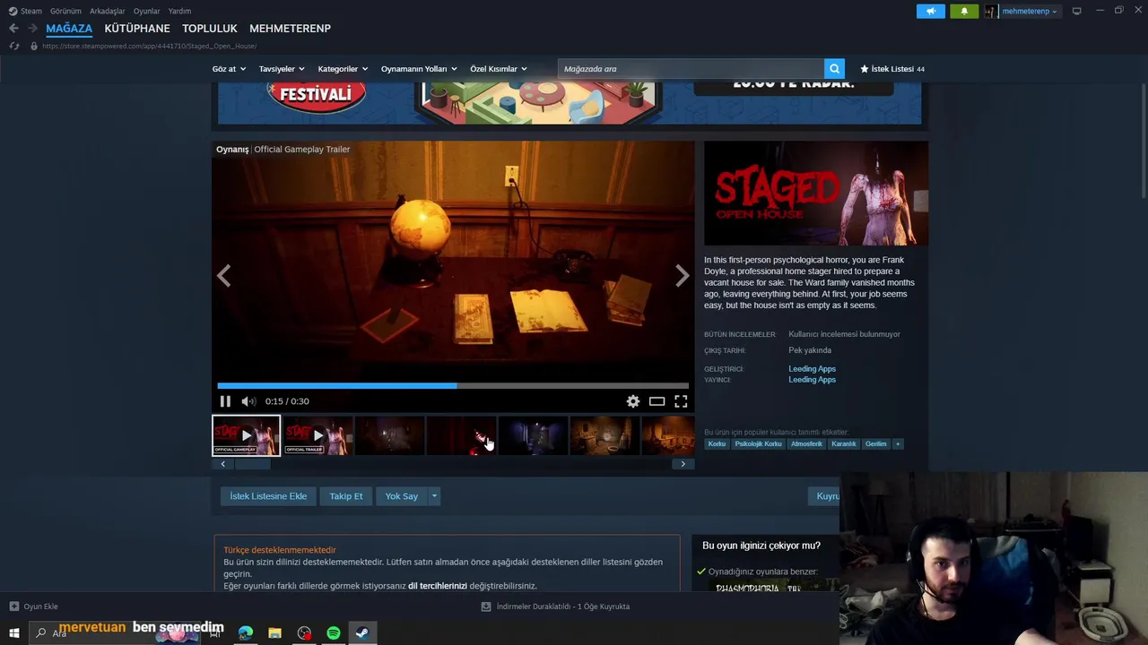Open the Steam Big Picture mode icon
This screenshot has width=1148, height=645.
(1077, 11)
